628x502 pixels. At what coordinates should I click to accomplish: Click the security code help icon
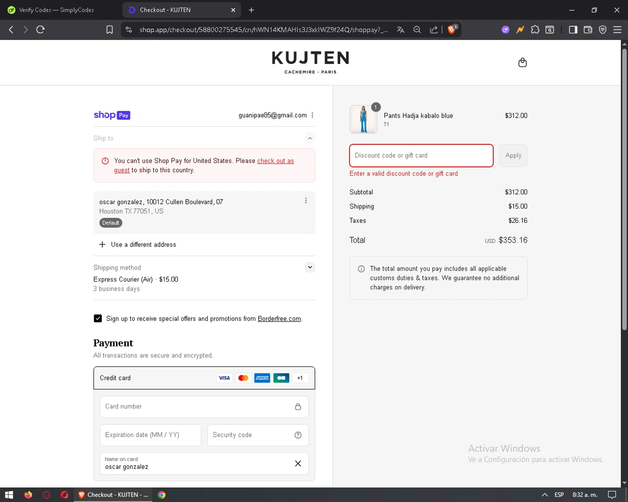[x=298, y=435]
